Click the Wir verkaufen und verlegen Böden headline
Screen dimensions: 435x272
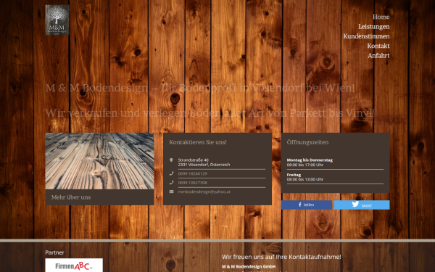210,113
